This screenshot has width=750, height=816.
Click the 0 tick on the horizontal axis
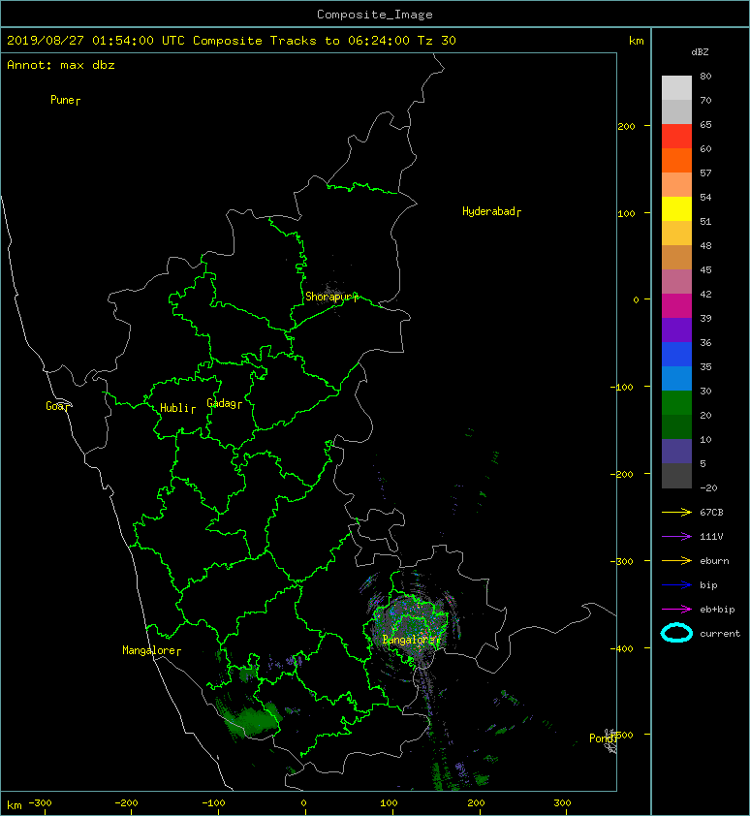(304, 803)
